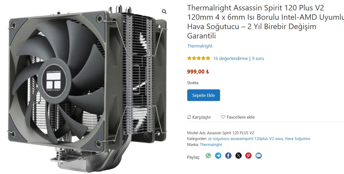
Task: Open the 16 değerlendirme reviews link
Action: point(230,58)
